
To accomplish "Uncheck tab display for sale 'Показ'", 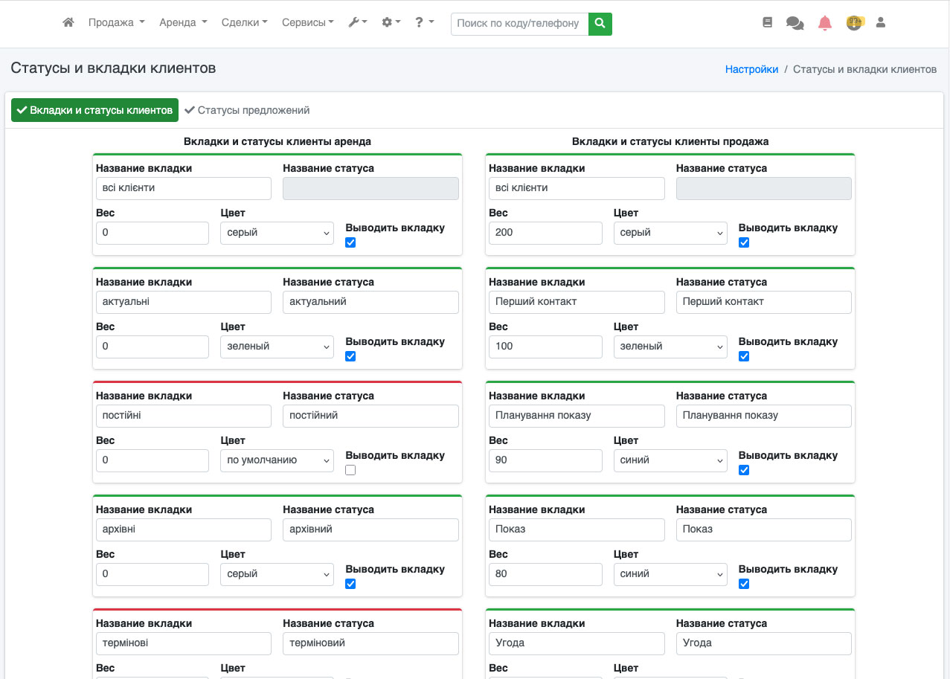I will click(x=744, y=584).
